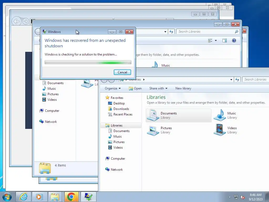Viewport: 269px width, 202px height.
Task: Select Network in middle window navigation tree
Action: point(48,122)
